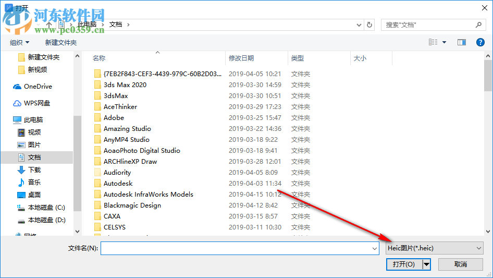Viewport: 493px width, 278px height.
Task: Select the {7EB2F843-CEF3-4439... folder name
Action: click(163, 74)
